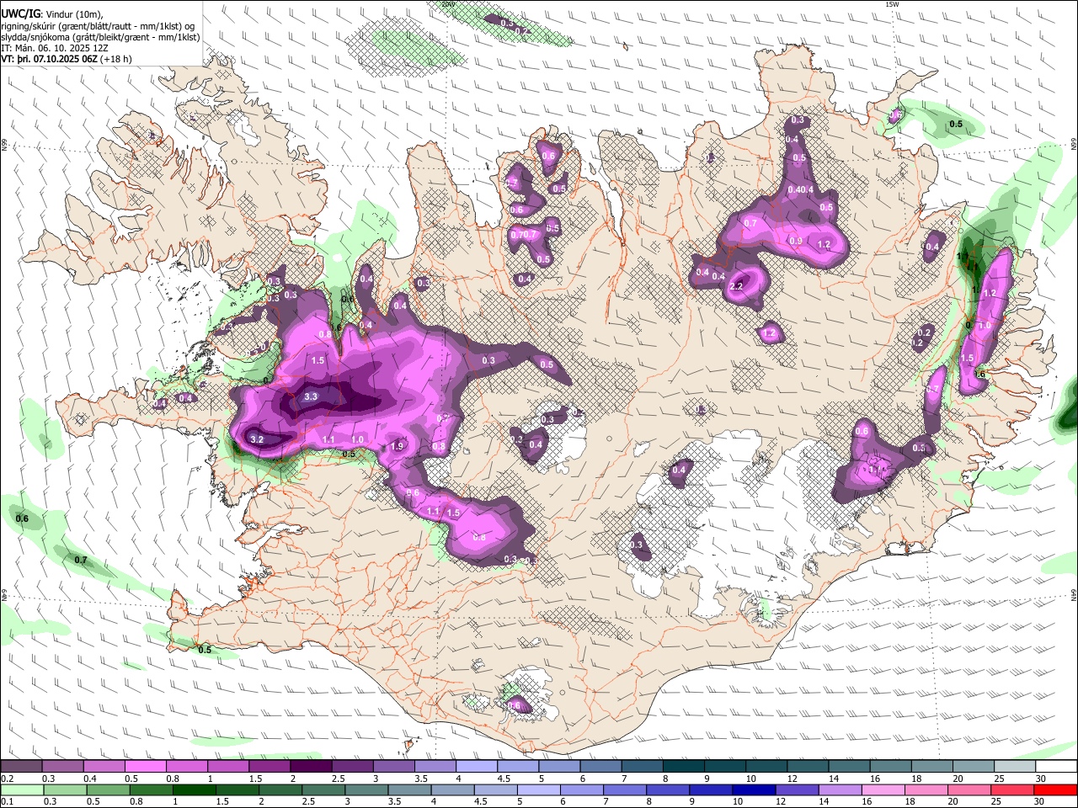Click the 'Vindur (10m)' label in the header

click(74, 14)
